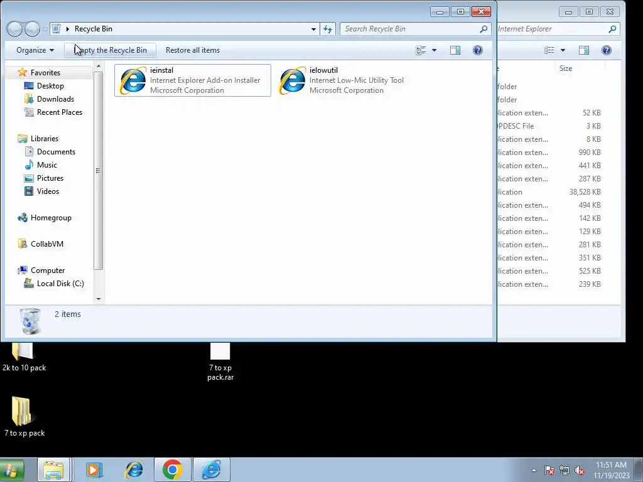Click the active Internet Explorer taskbar button
This screenshot has width=643, height=482.
pos(212,469)
